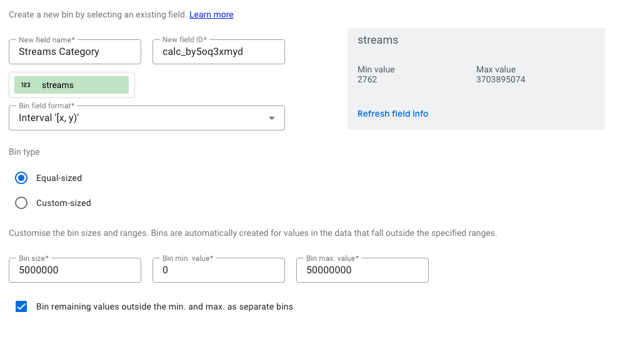Click the Bin size field
Image resolution: width=620 pixels, height=342 pixels.
tap(75, 270)
